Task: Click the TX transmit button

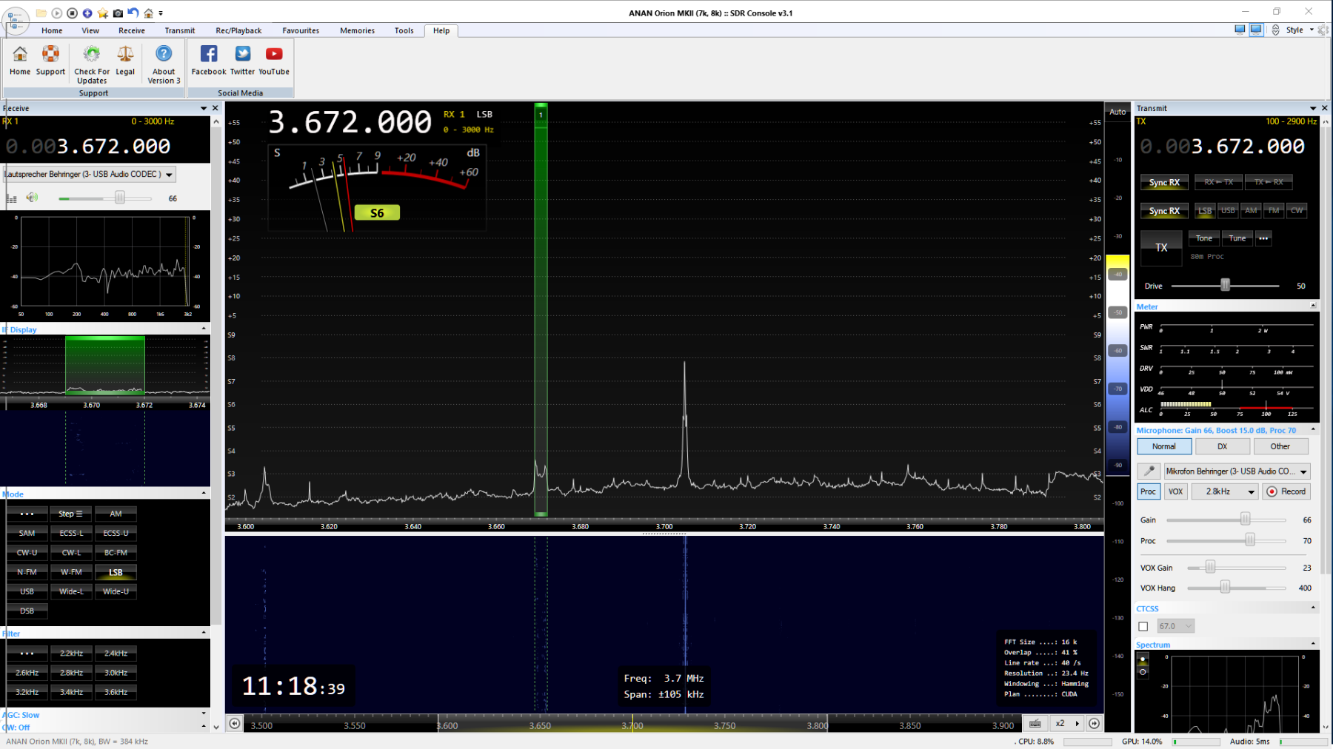Action: pyautogui.click(x=1161, y=248)
